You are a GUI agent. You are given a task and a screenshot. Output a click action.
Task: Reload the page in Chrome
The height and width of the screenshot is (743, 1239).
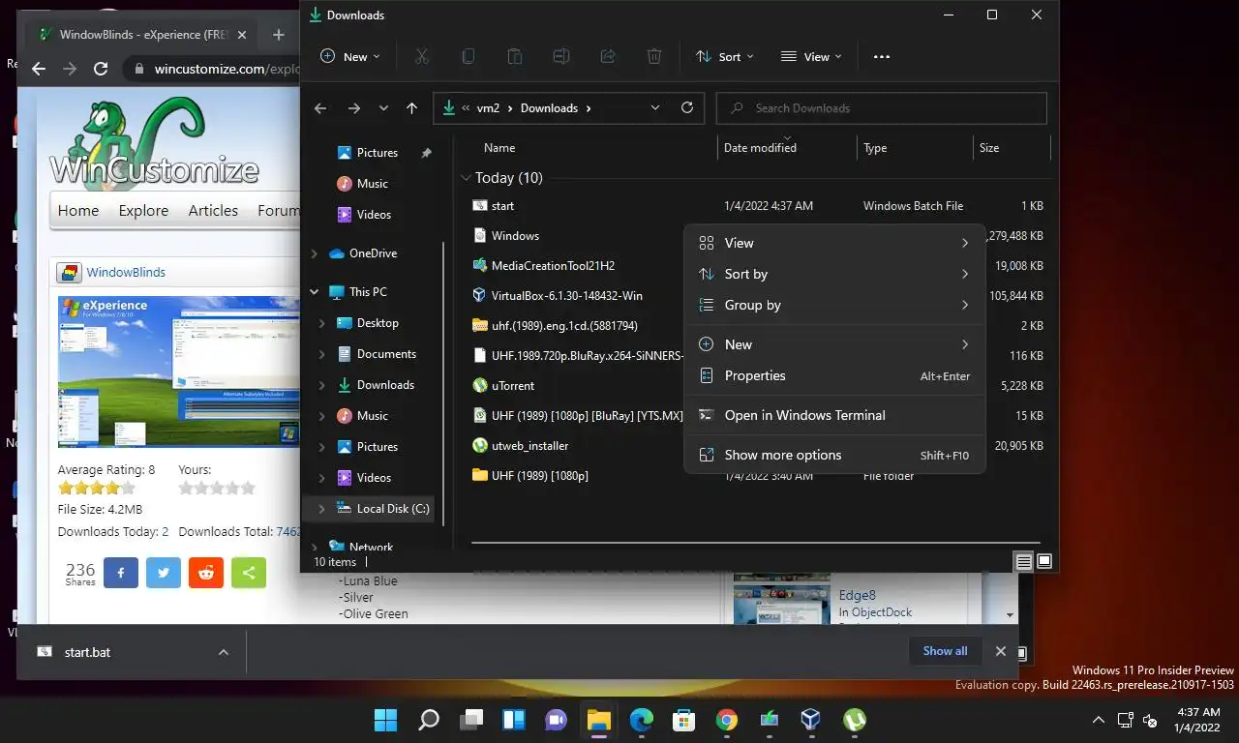coord(101,69)
